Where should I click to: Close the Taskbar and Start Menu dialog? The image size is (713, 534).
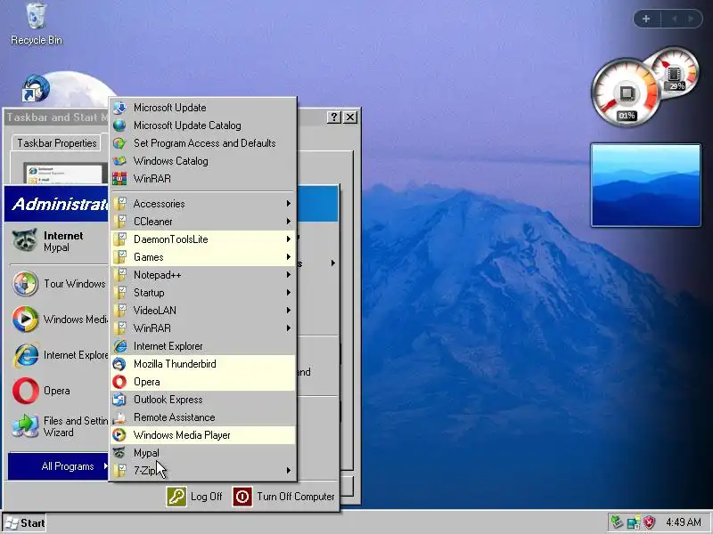(x=350, y=117)
